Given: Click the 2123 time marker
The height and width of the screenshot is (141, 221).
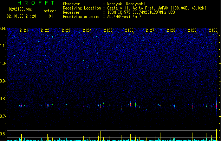Looking at the screenshot, I should [66, 30].
